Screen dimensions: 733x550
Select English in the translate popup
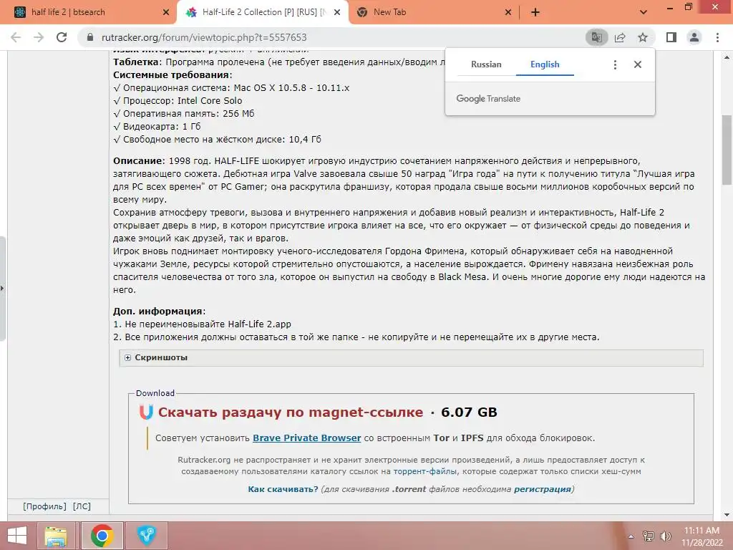pos(545,64)
